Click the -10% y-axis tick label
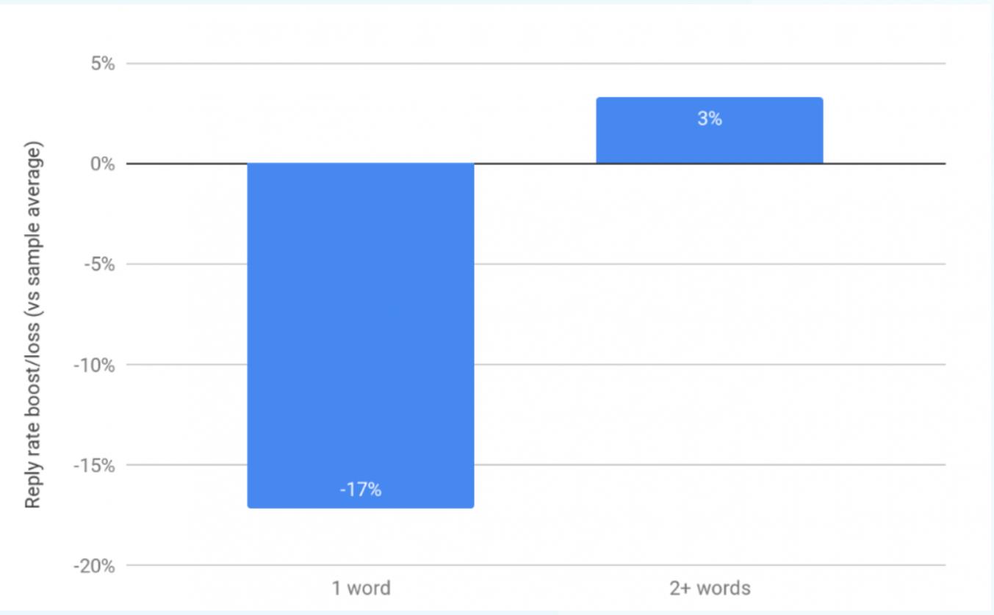This screenshot has width=994, height=615. (96, 365)
